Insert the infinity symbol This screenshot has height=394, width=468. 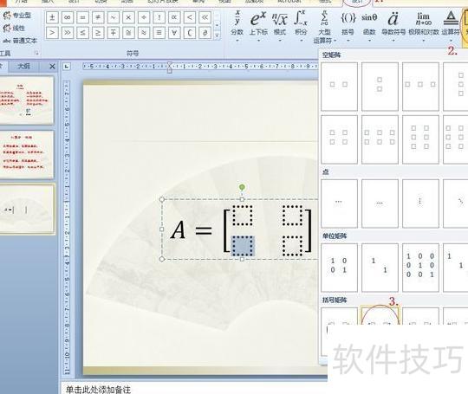(68, 17)
